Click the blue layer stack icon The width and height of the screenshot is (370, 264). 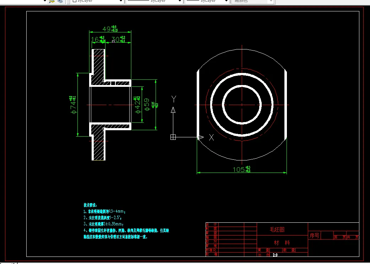click(x=60, y=1)
